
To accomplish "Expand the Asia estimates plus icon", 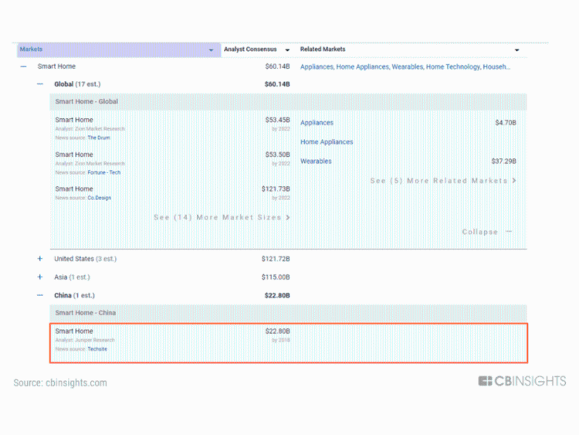I will pyautogui.click(x=40, y=277).
